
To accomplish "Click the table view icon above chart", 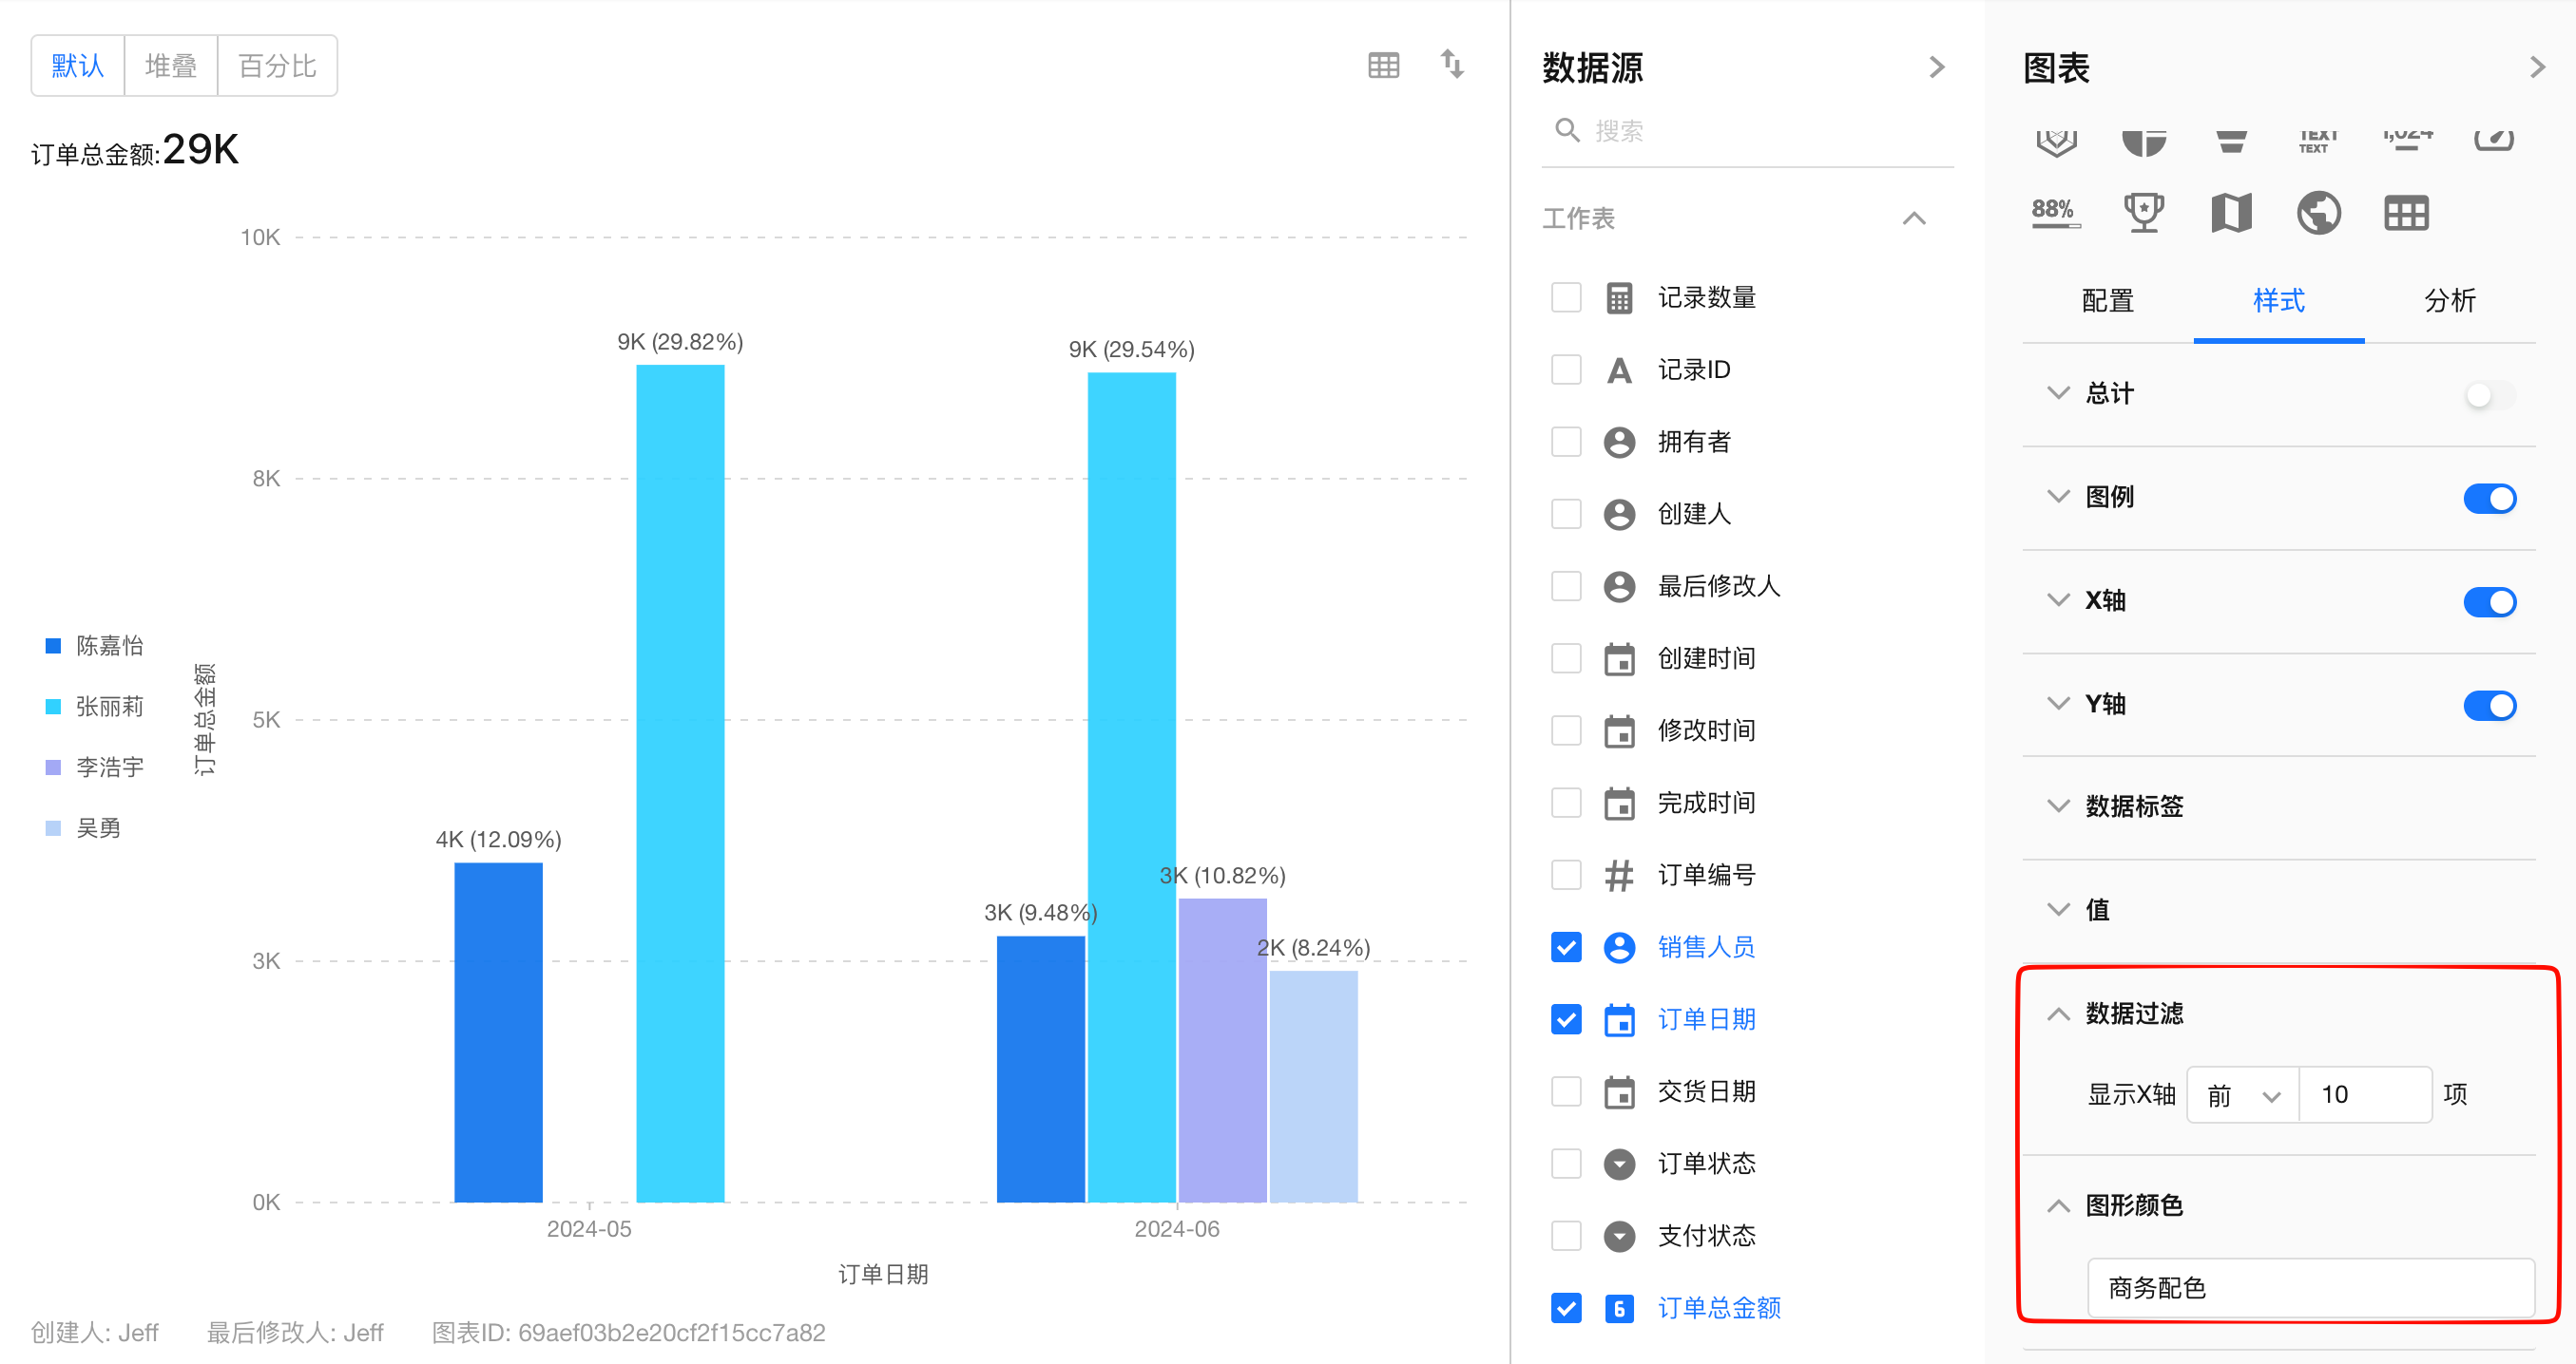I will point(1383,66).
